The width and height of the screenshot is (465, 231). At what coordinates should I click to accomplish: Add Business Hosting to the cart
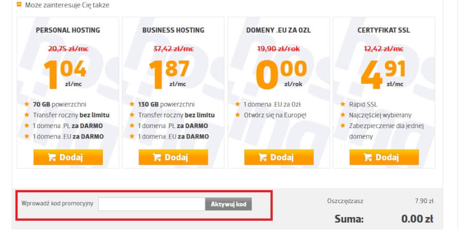[x=174, y=157]
